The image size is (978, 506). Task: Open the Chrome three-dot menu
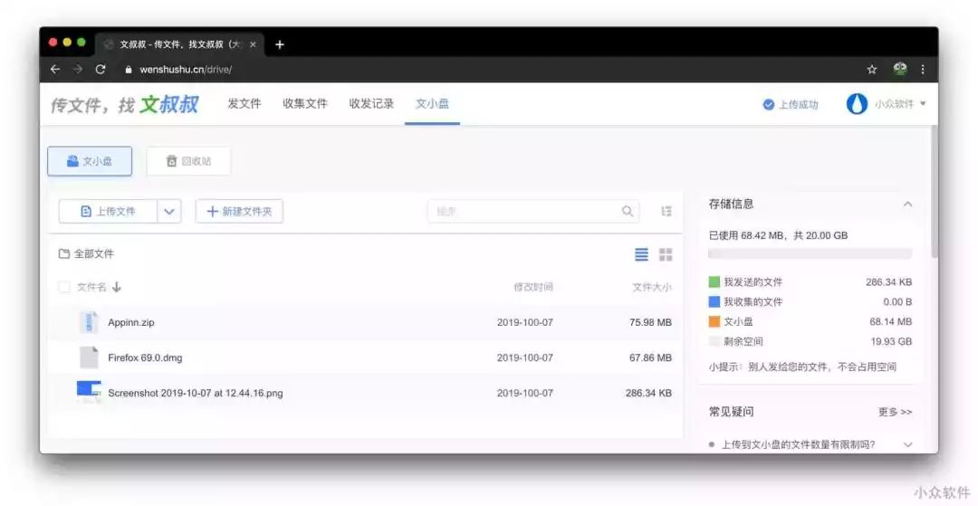pyautogui.click(x=923, y=69)
